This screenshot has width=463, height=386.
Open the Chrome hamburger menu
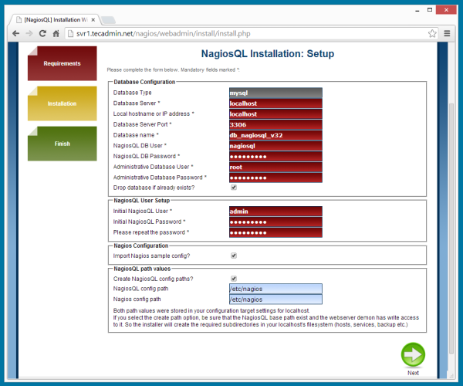coord(448,34)
